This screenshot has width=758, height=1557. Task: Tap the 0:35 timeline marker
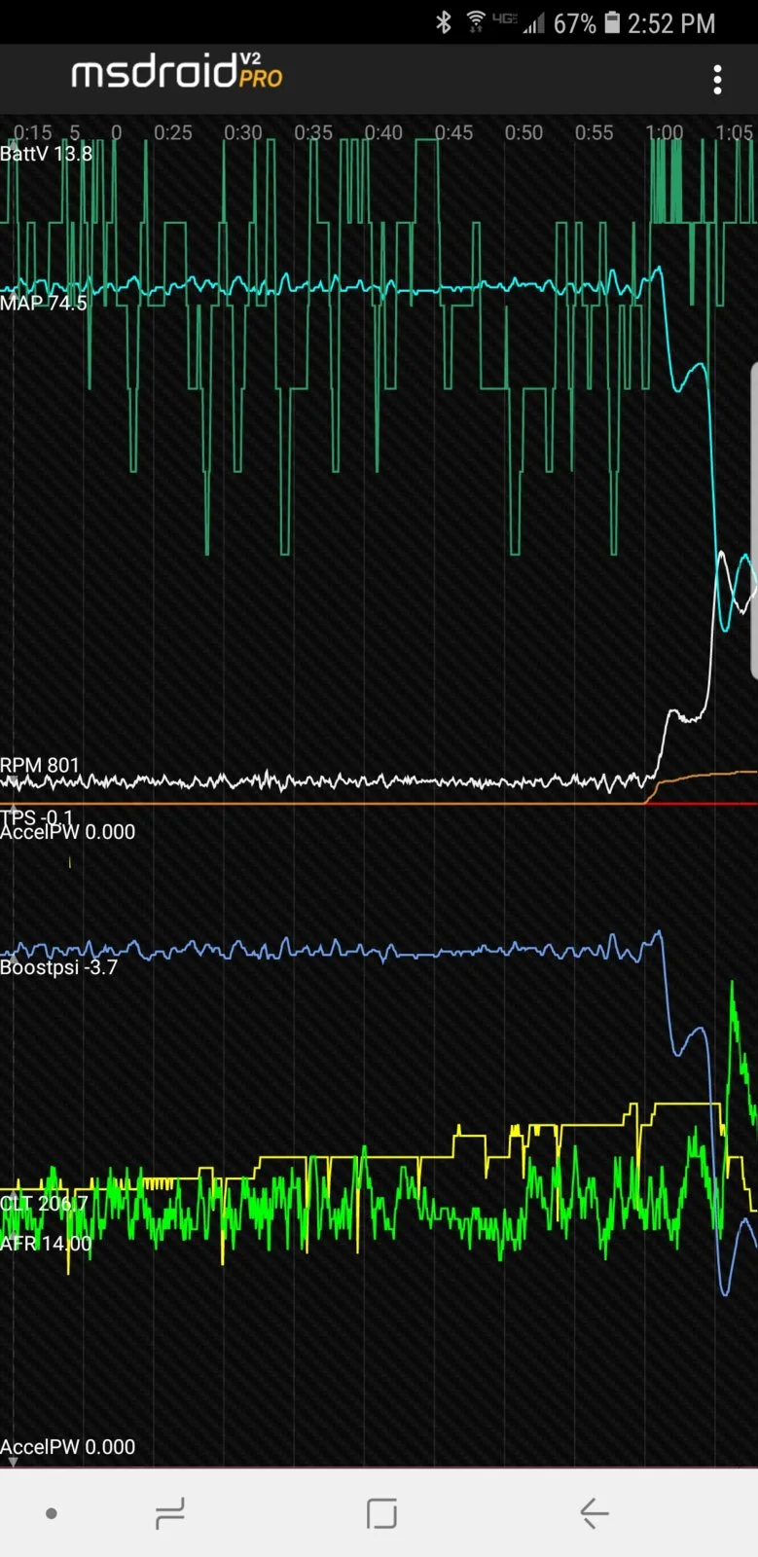click(313, 132)
